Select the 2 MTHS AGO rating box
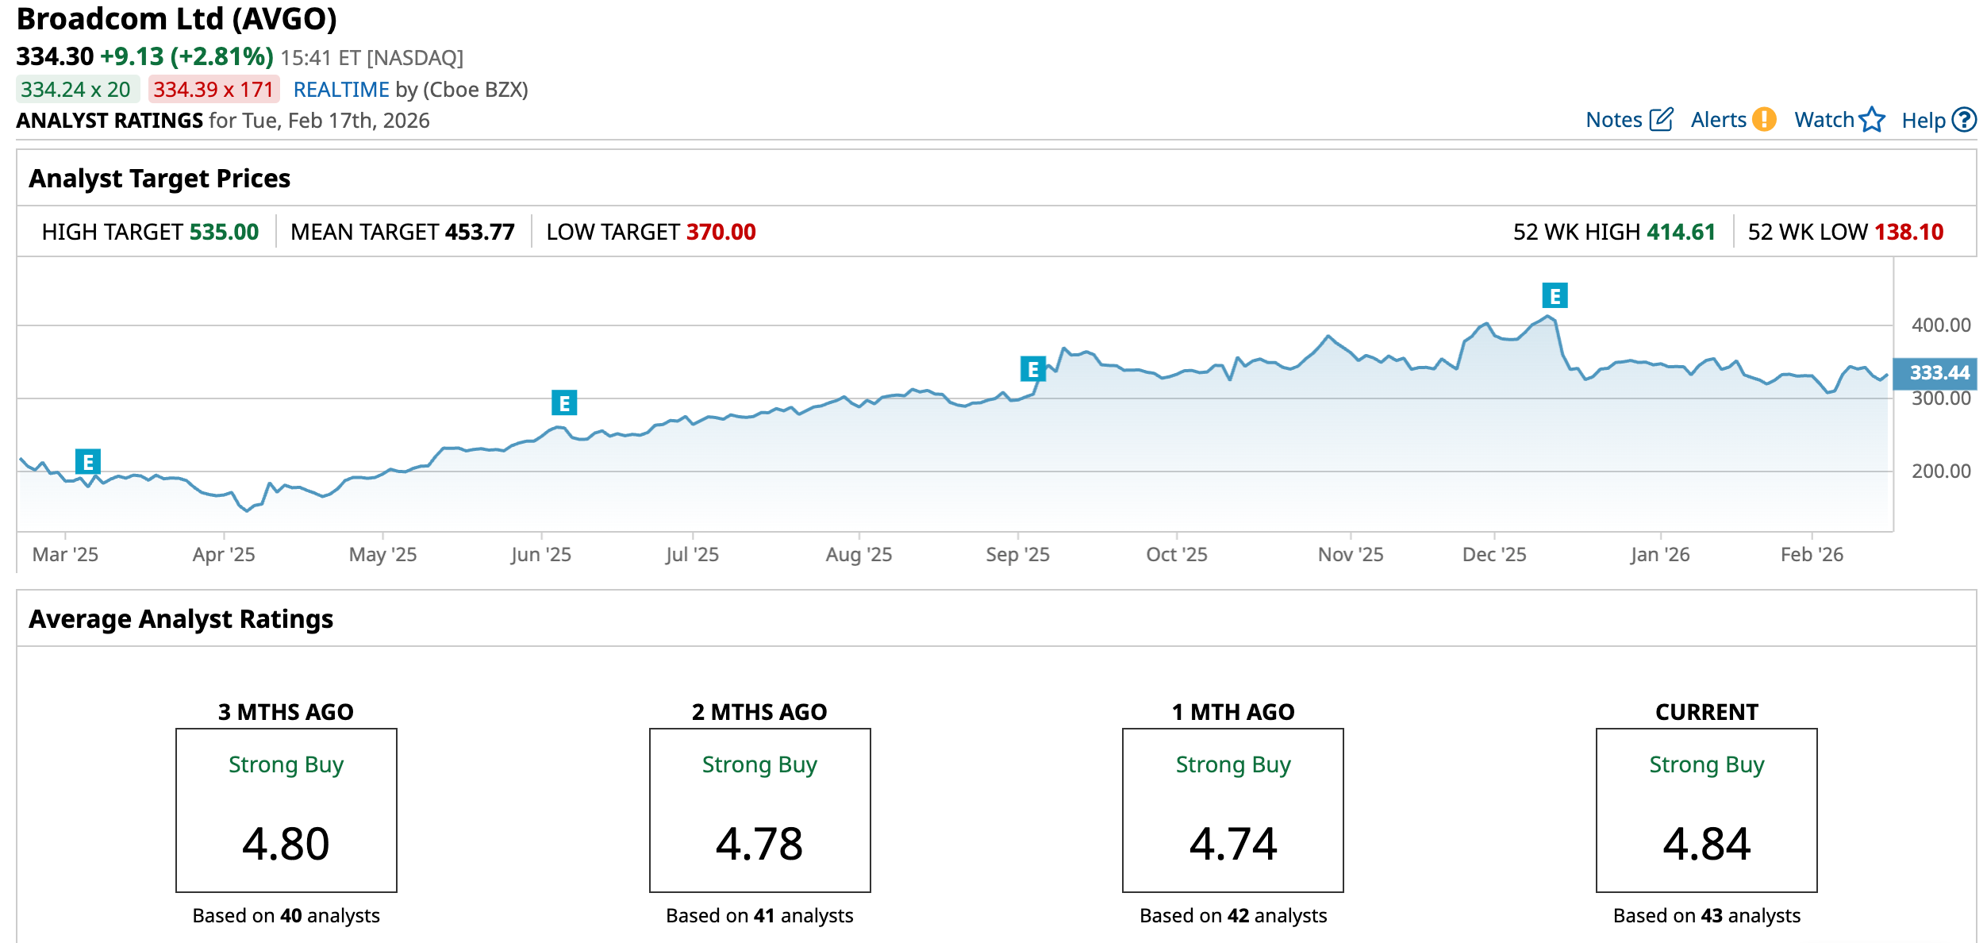The image size is (1987, 943). [759, 810]
